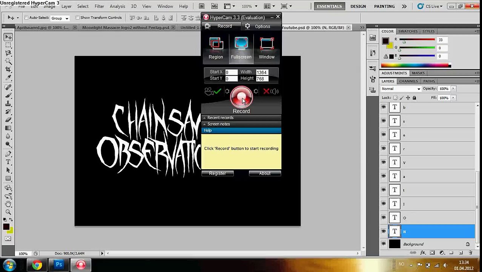Select the Move tool
Image resolution: width=482 pixels, height=272 pixels.
(8, 37)
